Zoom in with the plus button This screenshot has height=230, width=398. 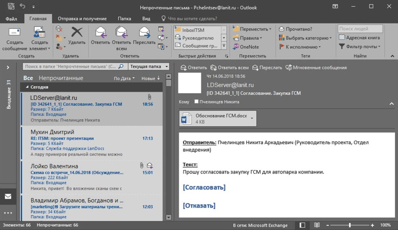[x=372, y=225]
